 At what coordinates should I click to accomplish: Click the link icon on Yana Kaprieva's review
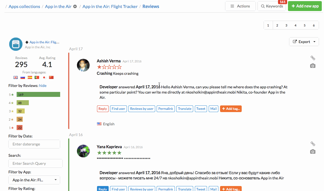tap(313, 144)
